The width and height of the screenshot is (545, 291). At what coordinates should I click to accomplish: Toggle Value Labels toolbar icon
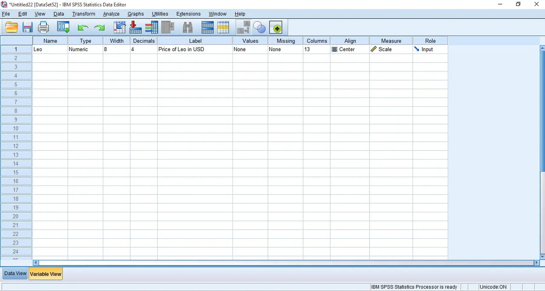point(244,28)
